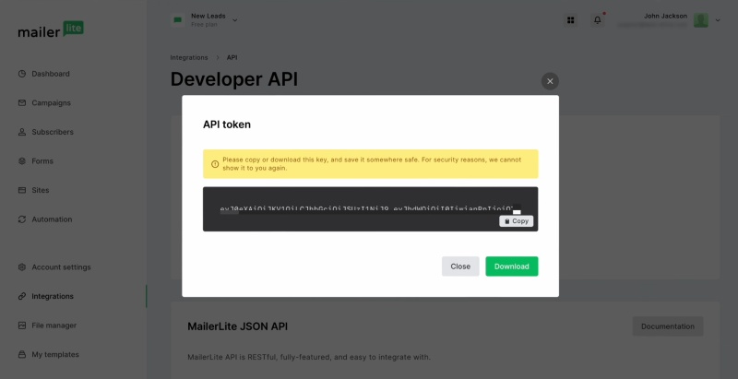Click the green New Leads account icon
The width and height of the screenshot is (738, 379).
177,20
